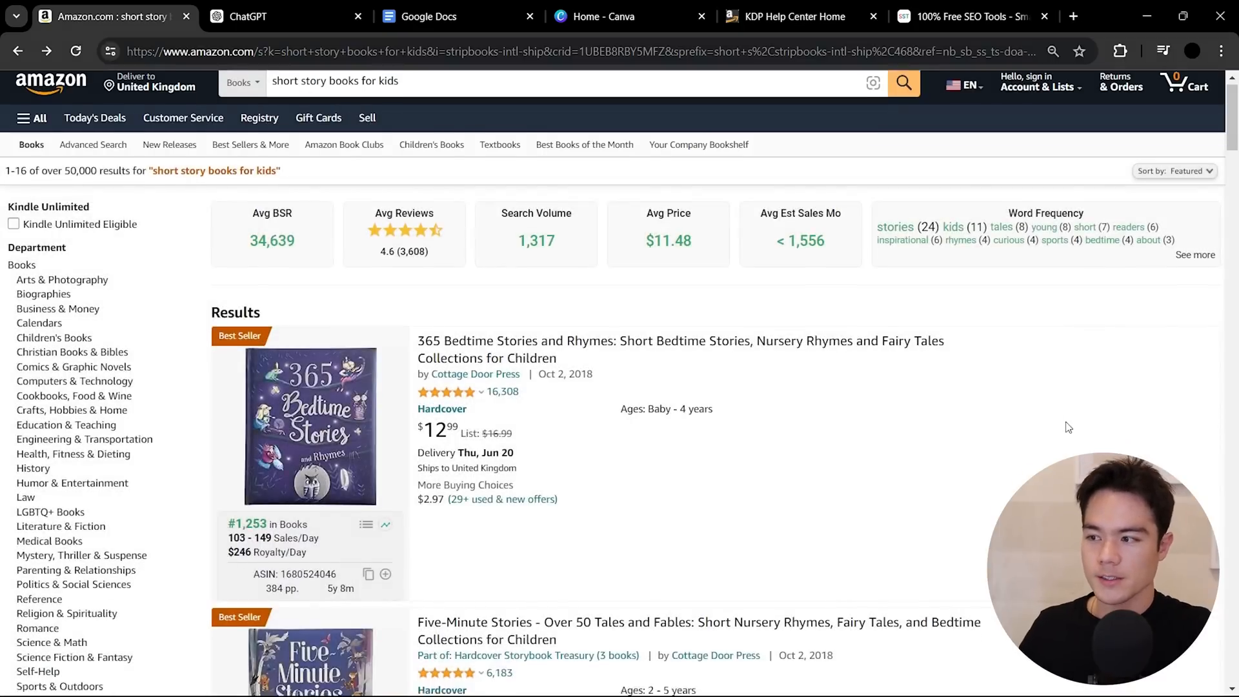
Task: Click the Amazon logo
Action: [51, 83]
